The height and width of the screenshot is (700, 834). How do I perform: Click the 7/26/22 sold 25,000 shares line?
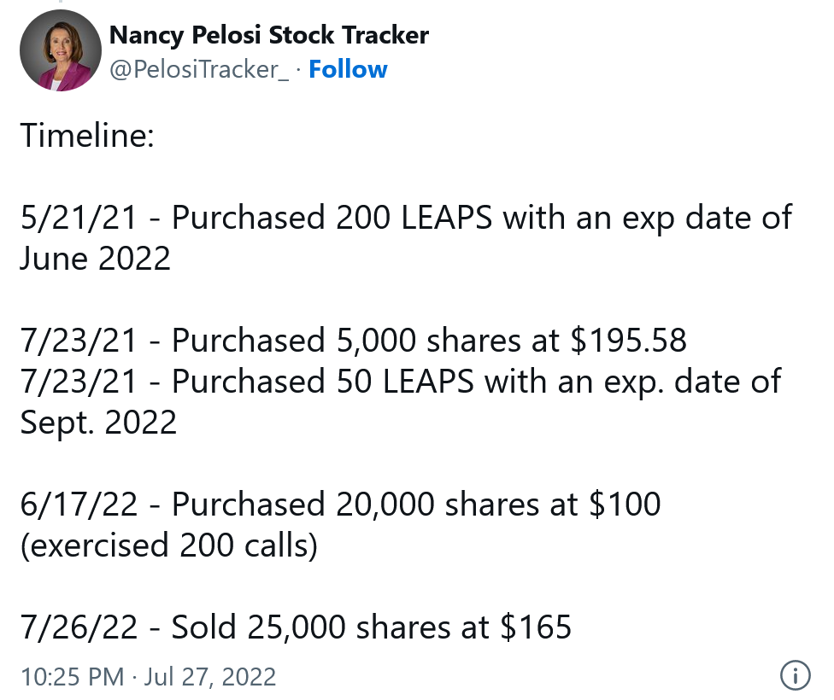coord(296,627)
